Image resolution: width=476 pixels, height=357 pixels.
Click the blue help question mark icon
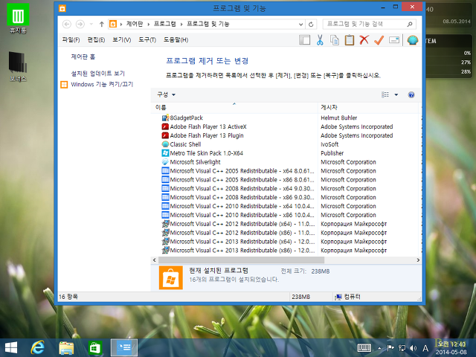[x=411, y=94]
